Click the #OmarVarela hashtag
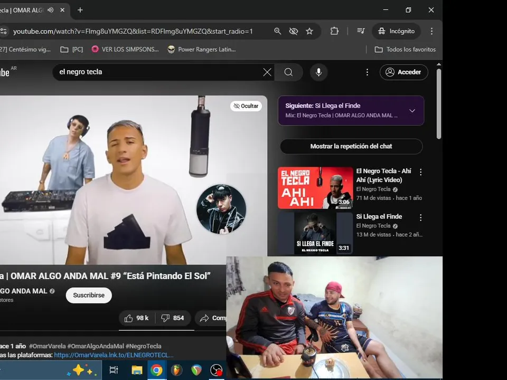The image size is (507, 380). pyautogui.click(x=47, y=346)
